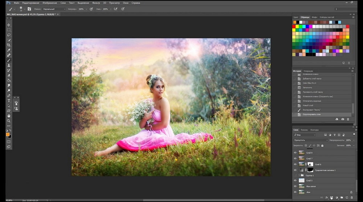Select the Lasso tool

(x=9, y=35)
